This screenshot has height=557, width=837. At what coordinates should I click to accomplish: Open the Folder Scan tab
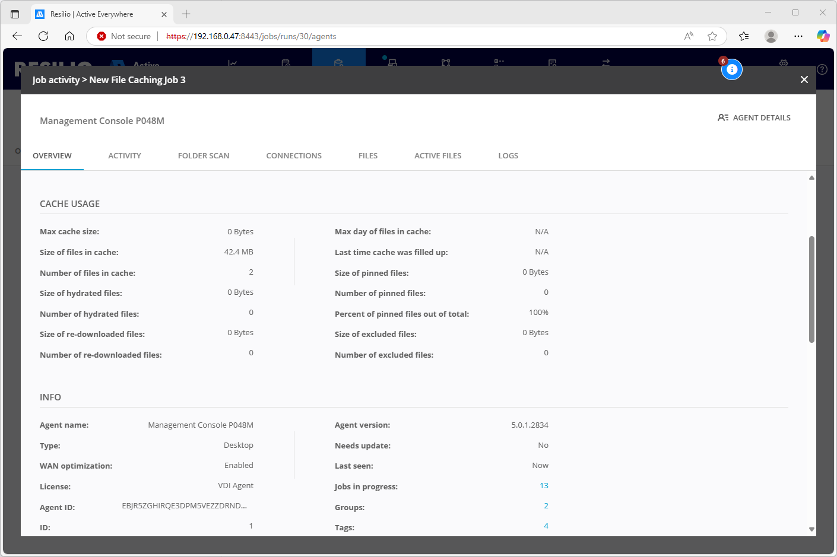pos(204,155)
